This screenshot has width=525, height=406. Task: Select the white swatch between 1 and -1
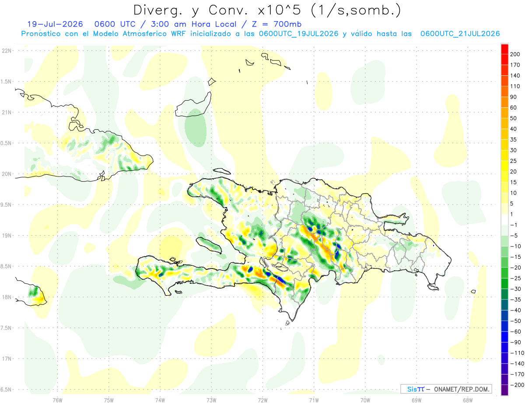[504, 219]
